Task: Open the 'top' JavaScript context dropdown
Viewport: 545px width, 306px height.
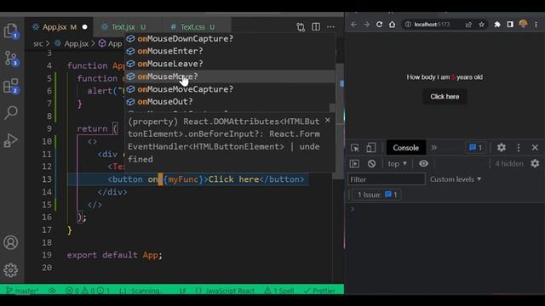Action: [x=398, y=164]
